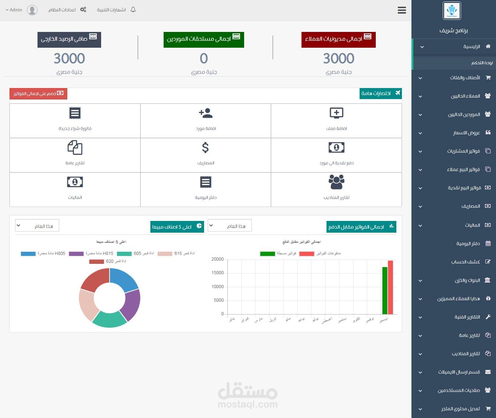The height and width of the screenshot is (418, 496).
Task: Open the دفتر اليومية shortcut receipt icon
Action: (x=206, y=182)
